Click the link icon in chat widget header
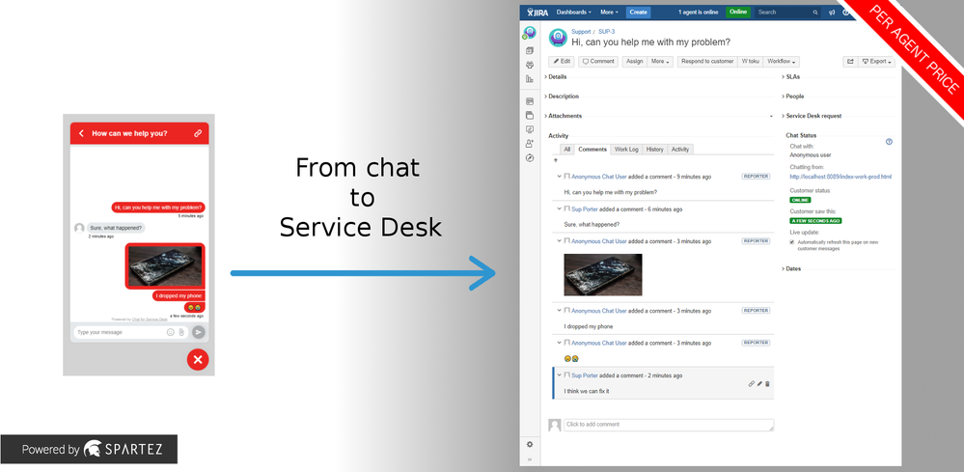The image size is (964, 472). click(198, 133)
